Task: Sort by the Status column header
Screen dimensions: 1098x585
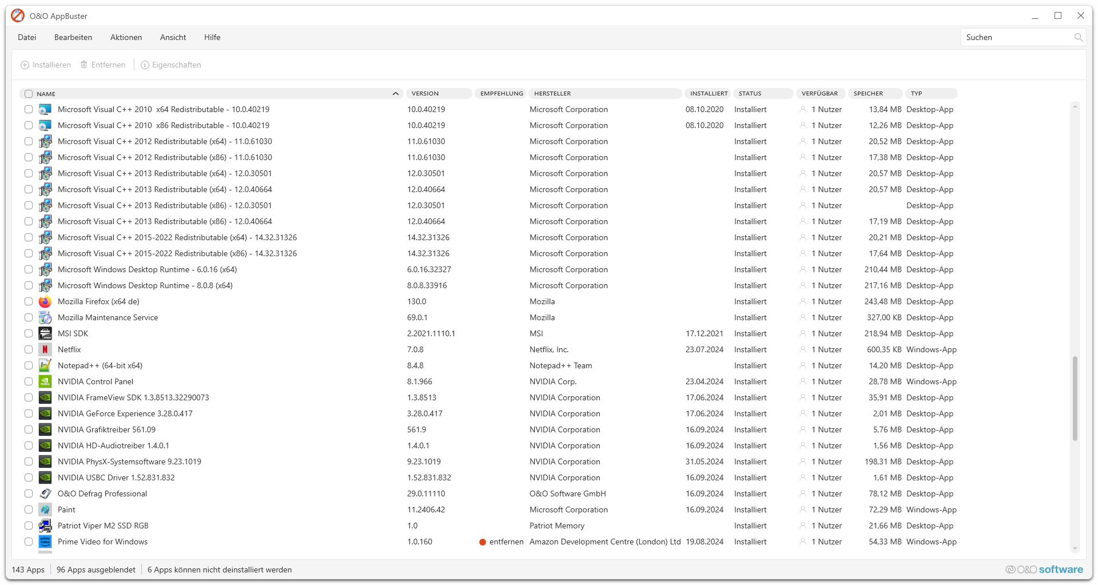Action: point(763,94)
